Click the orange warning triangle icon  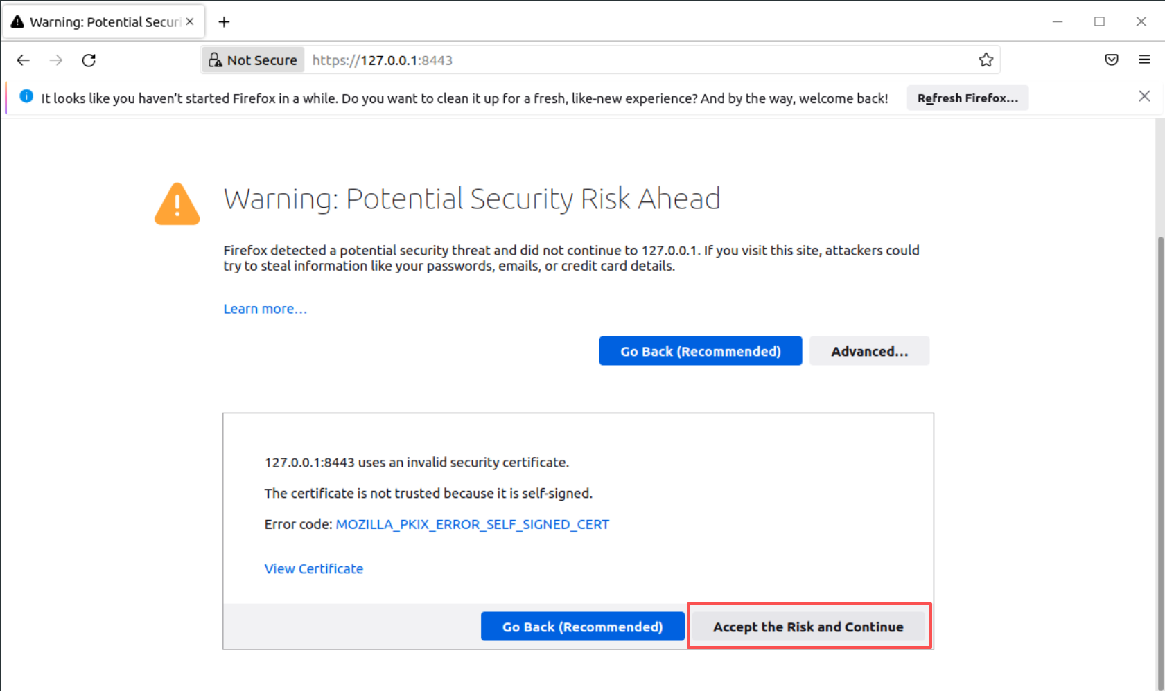[x=177, y=204]
